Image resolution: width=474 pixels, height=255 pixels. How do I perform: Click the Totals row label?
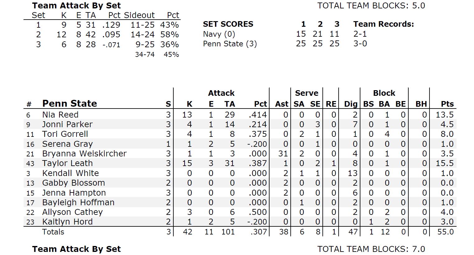[x=53, y=232]
